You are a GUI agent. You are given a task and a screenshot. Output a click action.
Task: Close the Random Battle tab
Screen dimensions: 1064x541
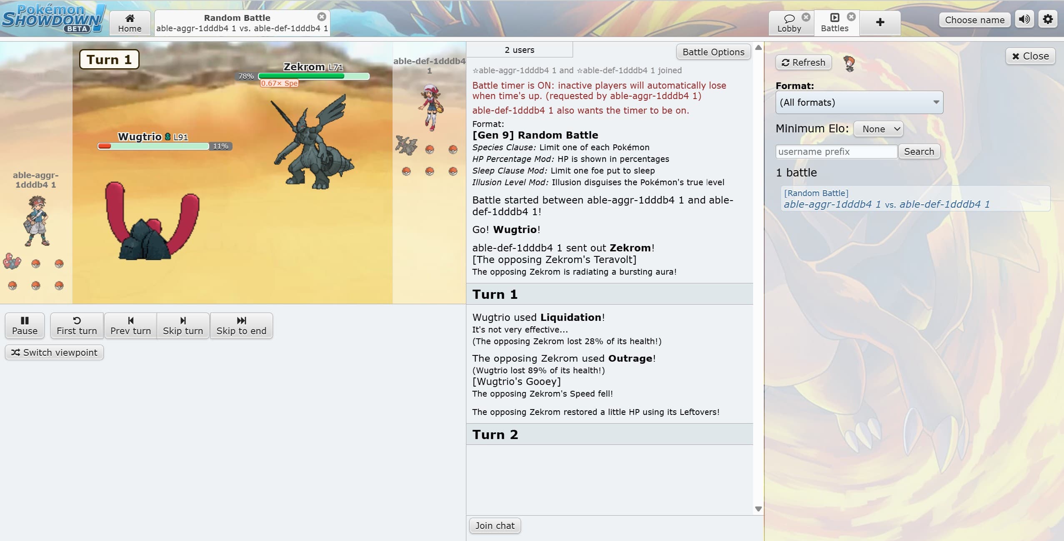coord(321,17)
